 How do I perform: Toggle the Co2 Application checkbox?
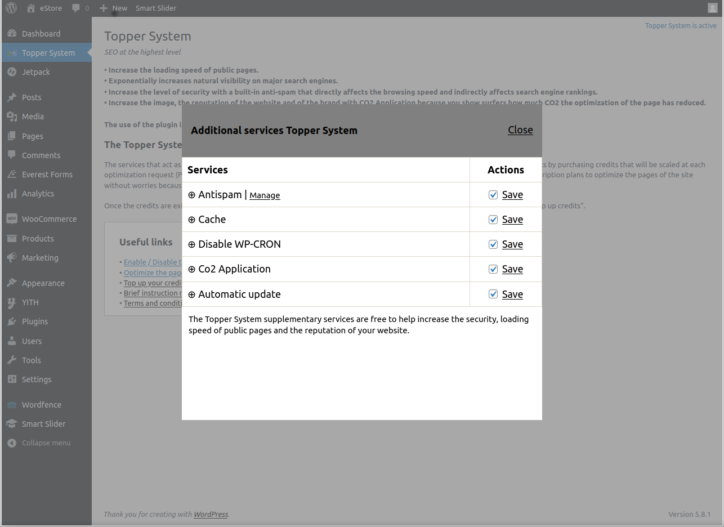click(493, 269)
